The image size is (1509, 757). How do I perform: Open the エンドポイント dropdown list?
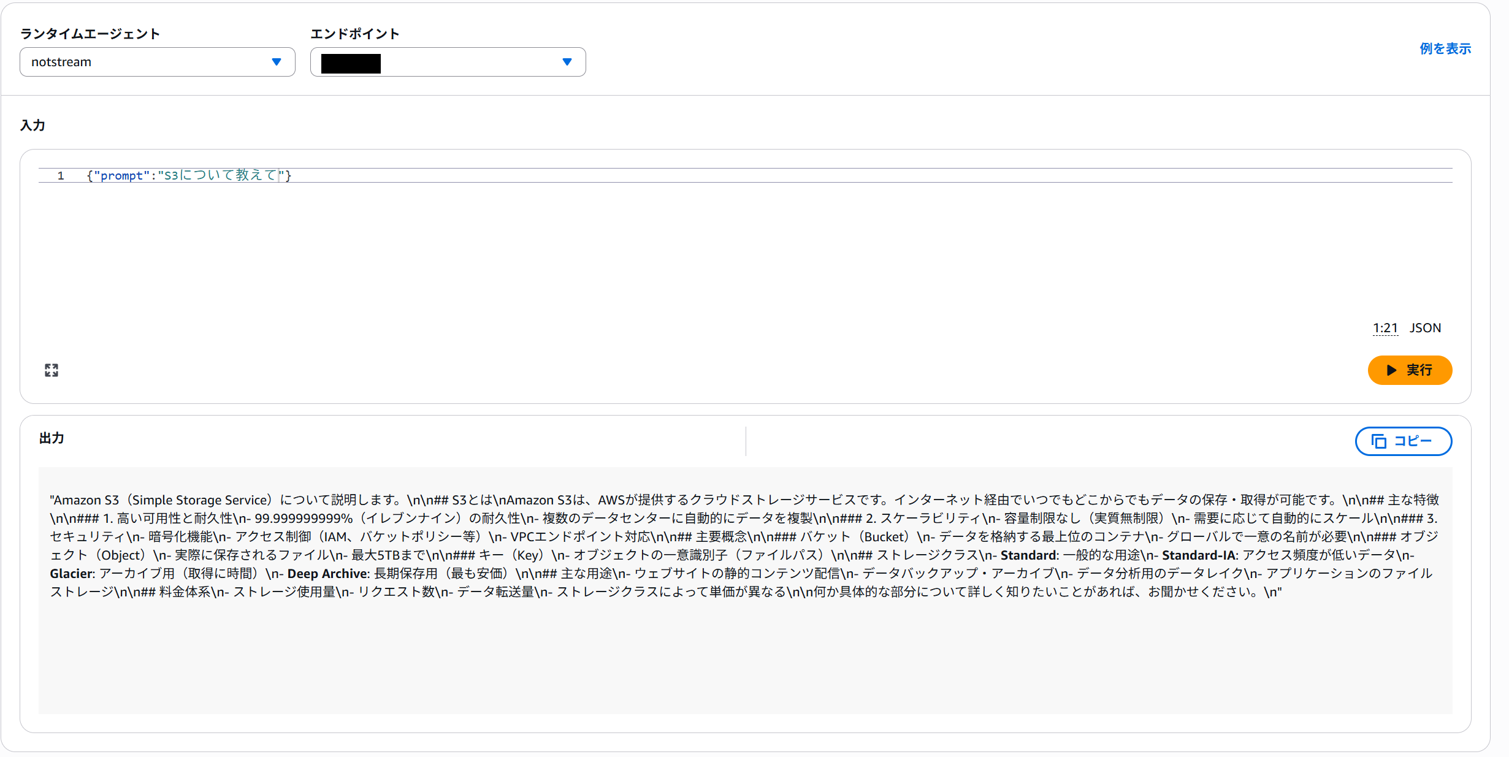point(448,62)
